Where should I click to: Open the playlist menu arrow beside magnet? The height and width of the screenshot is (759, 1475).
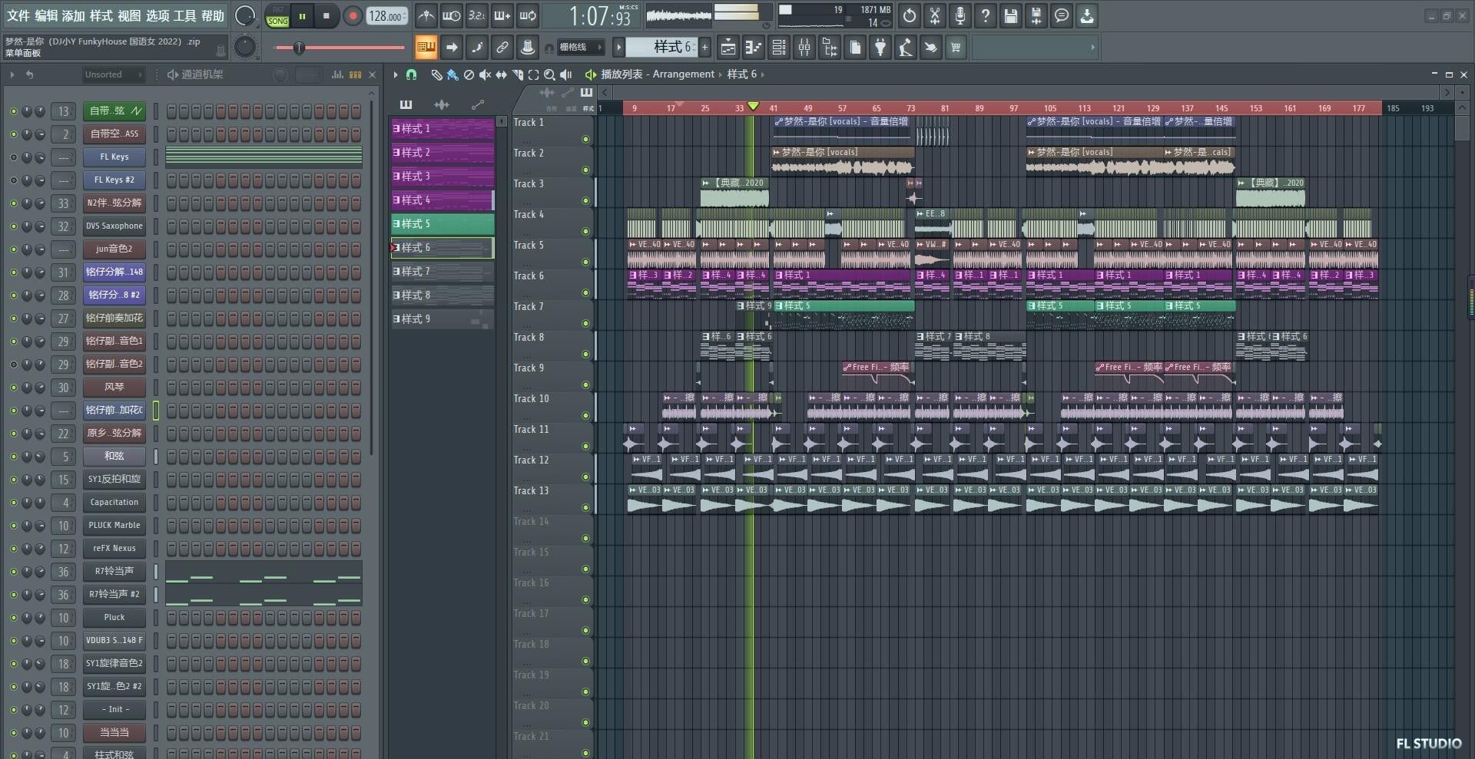point(396,74)
